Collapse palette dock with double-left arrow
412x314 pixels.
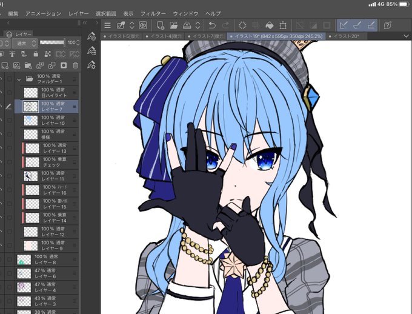click(x=85, y=23)
